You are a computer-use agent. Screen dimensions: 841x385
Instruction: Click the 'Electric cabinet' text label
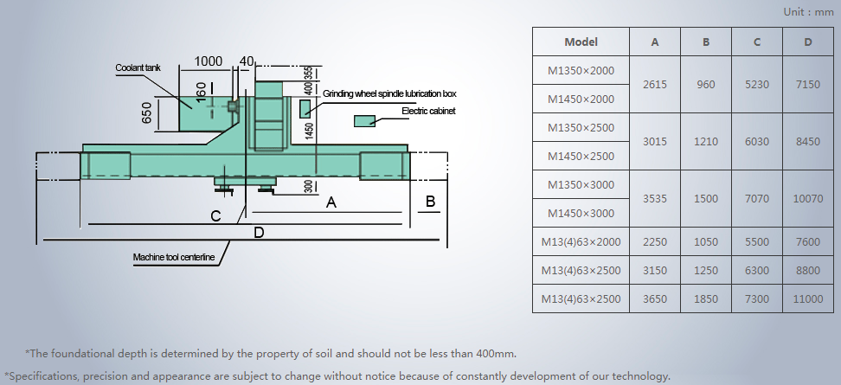[427, 111]
